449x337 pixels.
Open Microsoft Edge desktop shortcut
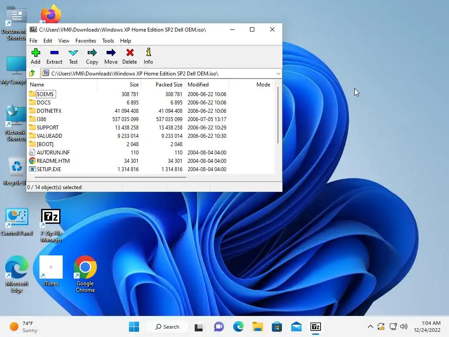point(17,274)
